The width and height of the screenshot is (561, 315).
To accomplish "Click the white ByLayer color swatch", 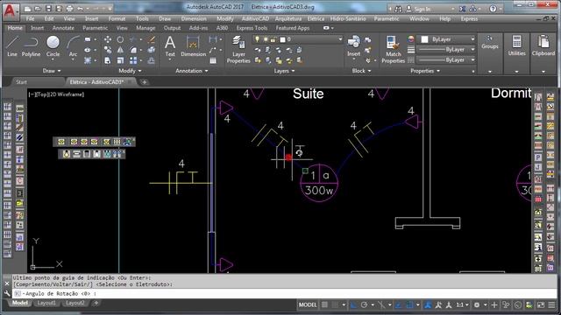I will [x=424, y=39].
